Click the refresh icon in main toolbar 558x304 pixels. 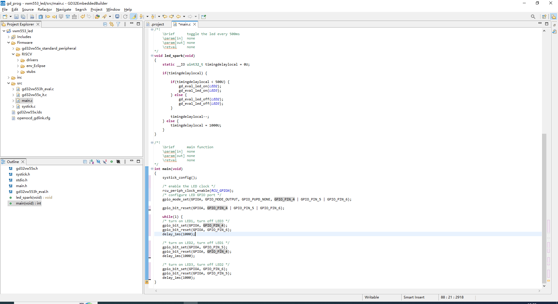pyautogui.click(x=125, y=17)
